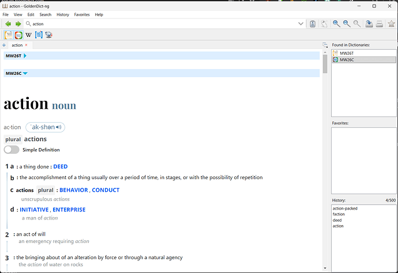Open deed from History list
Screen dimensions: 398x273
[337, 220]
